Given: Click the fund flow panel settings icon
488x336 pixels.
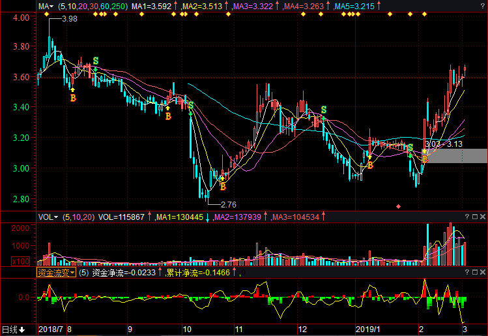Looking at the screenshot, I should [474, 272].
